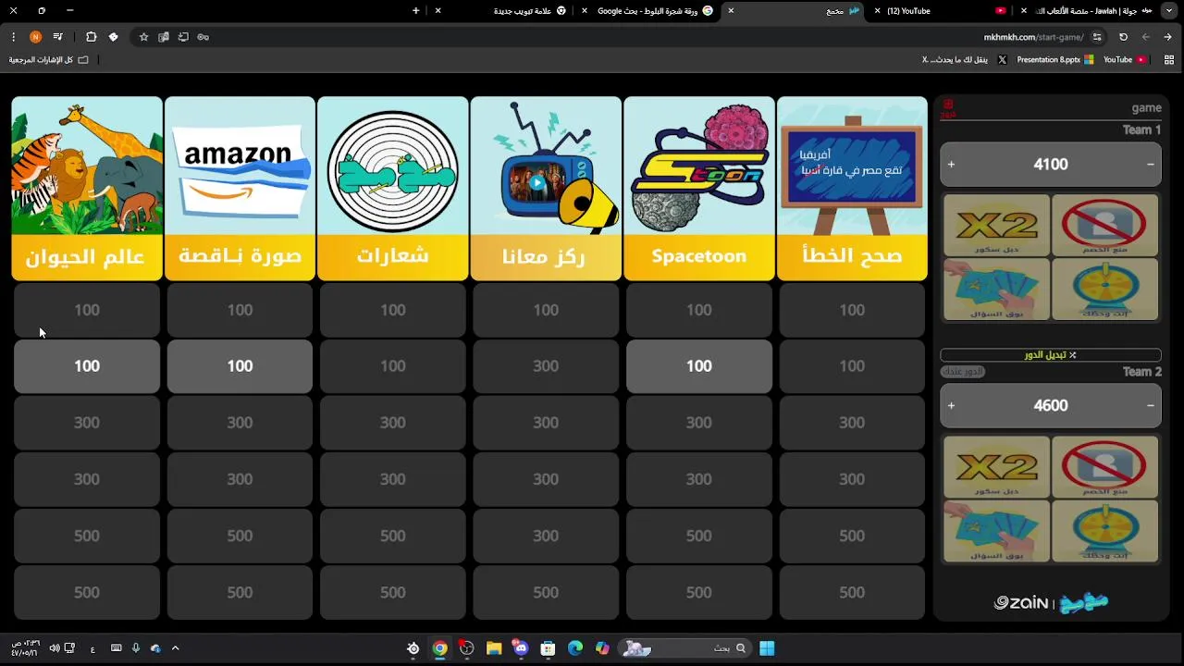Click the red exit icon in game panel
Image resolution: width=1184 pixels, height=666 pixels.
click(948, 108)
